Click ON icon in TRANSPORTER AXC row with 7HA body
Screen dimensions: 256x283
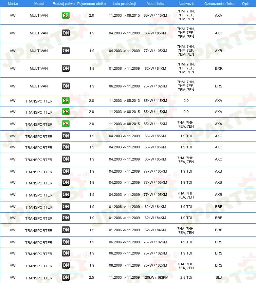tap(66, 159)
